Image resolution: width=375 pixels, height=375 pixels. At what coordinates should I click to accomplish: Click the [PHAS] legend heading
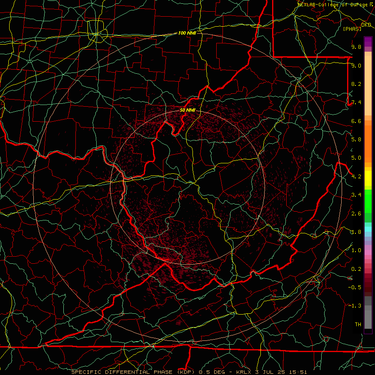[352, 29]
